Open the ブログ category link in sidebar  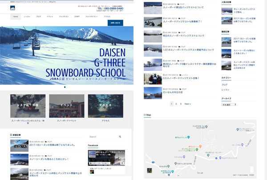pos(224,84)
